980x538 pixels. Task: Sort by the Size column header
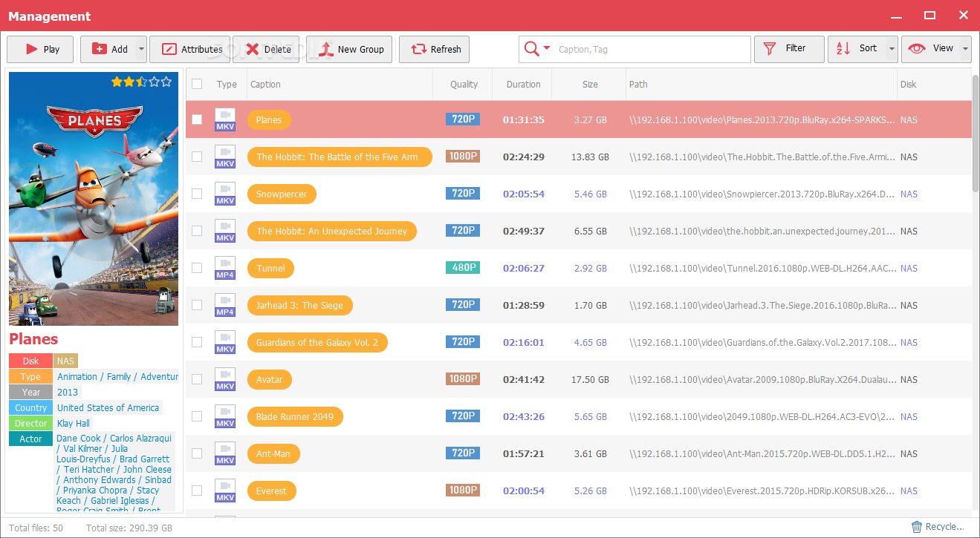pyautogui.click(x=589, y=84)
